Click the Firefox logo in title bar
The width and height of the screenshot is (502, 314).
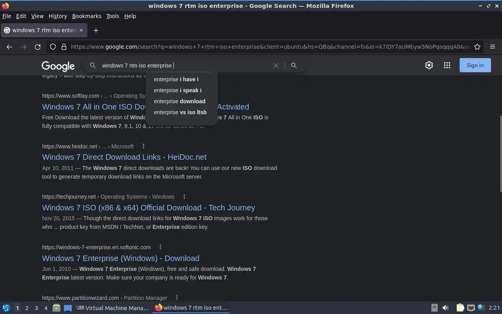click(5, 6)
